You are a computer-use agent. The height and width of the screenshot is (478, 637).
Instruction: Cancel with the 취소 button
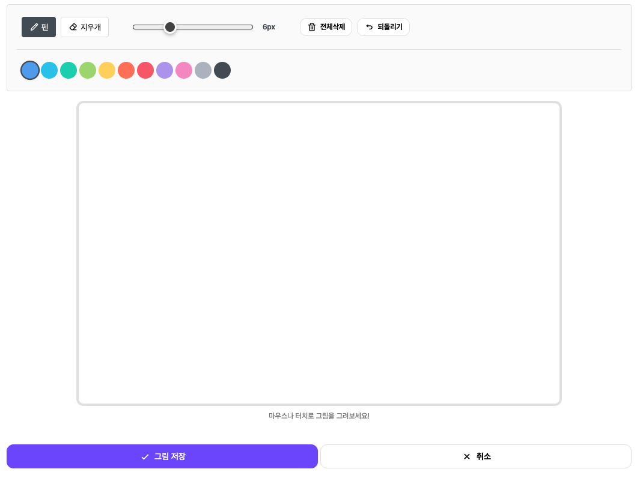[x=475, y=456]
